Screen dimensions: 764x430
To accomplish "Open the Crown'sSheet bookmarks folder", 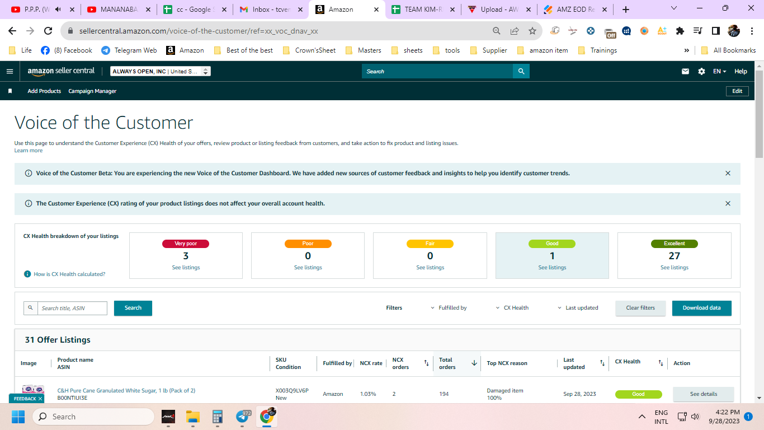I will pos(309,50).
